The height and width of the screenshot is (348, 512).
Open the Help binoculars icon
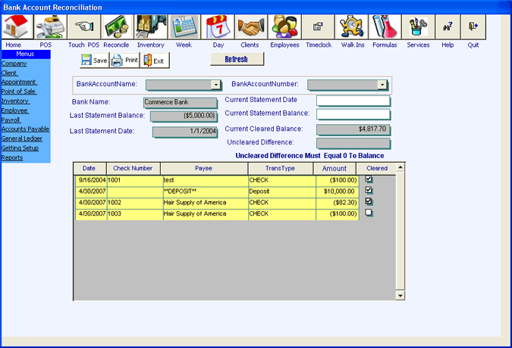tap(448, 27)
